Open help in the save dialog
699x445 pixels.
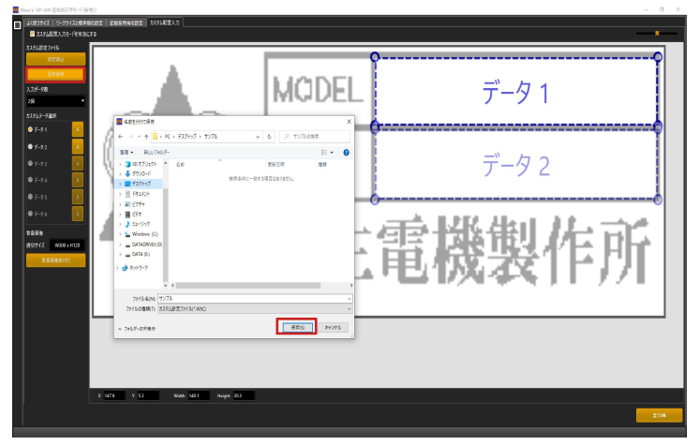[347, 153]
